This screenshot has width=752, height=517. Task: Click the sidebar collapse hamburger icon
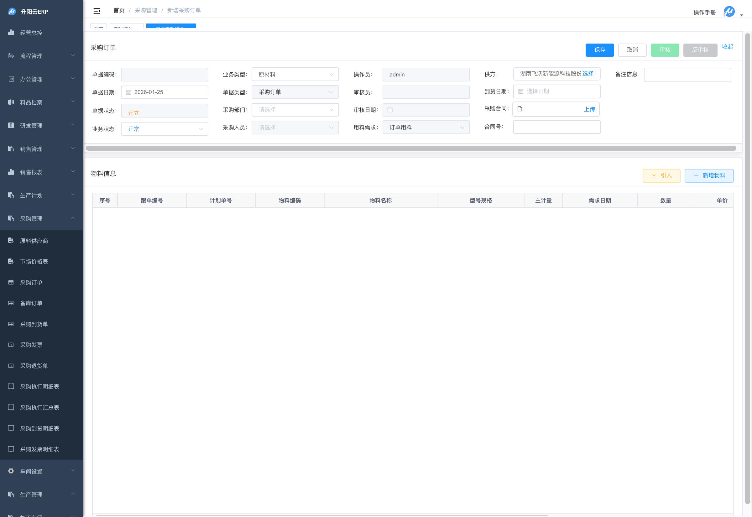97,11
